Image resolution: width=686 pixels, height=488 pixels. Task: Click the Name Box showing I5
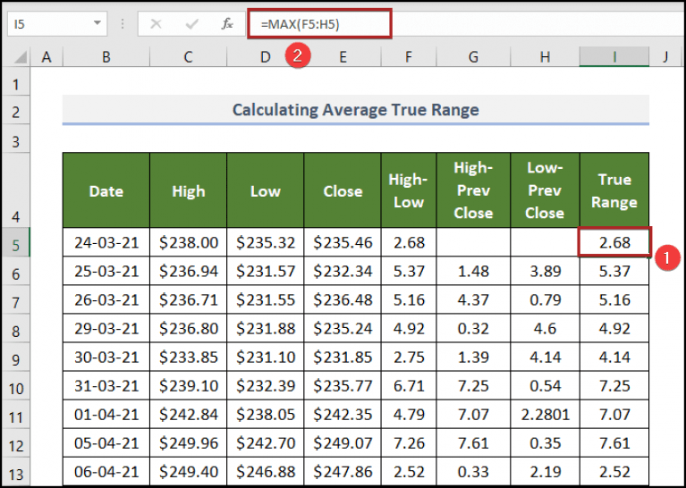(57, 24)
